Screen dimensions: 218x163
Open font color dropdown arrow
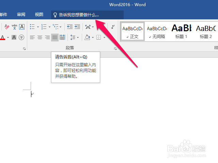tap(8, 37)
